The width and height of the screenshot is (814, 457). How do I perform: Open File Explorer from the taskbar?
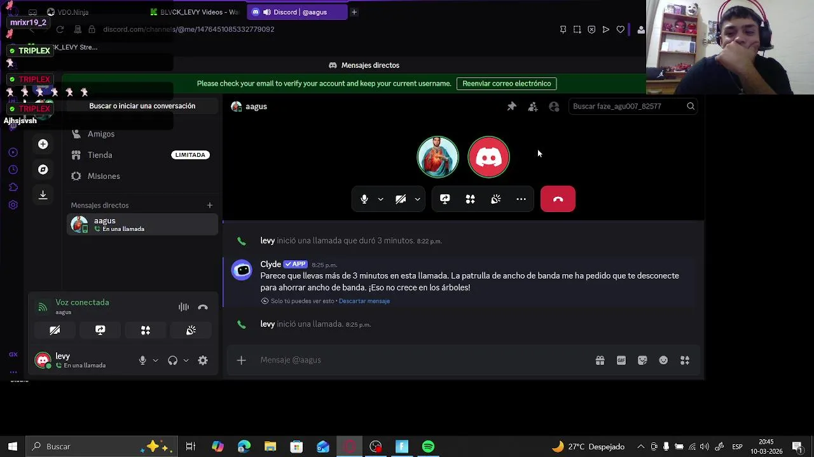point(270,447)
